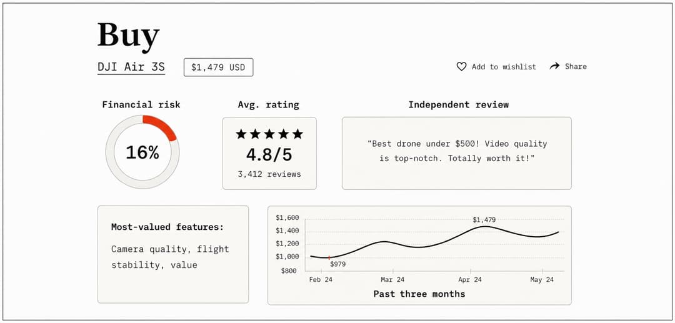This screenshot has width=675, height=323.
Task: Click the 16% financial risk value
Action: pos(142,152)
